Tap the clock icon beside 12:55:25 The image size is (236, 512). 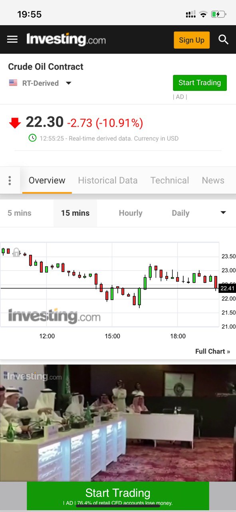coord(32,138)
